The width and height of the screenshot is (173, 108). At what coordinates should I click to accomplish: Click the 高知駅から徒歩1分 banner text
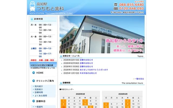pos(124,41)
